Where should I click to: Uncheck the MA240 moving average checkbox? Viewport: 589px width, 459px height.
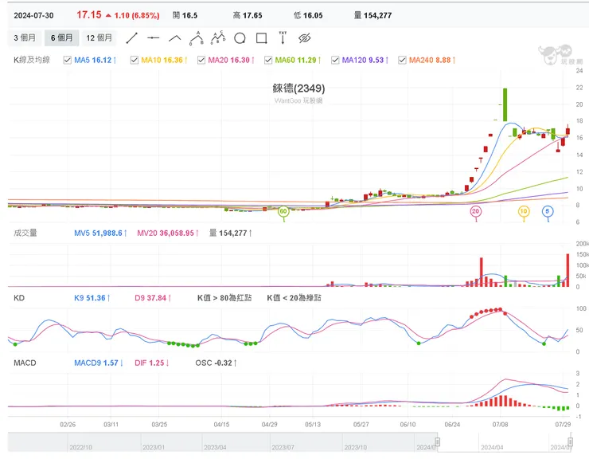click(402, 61)
